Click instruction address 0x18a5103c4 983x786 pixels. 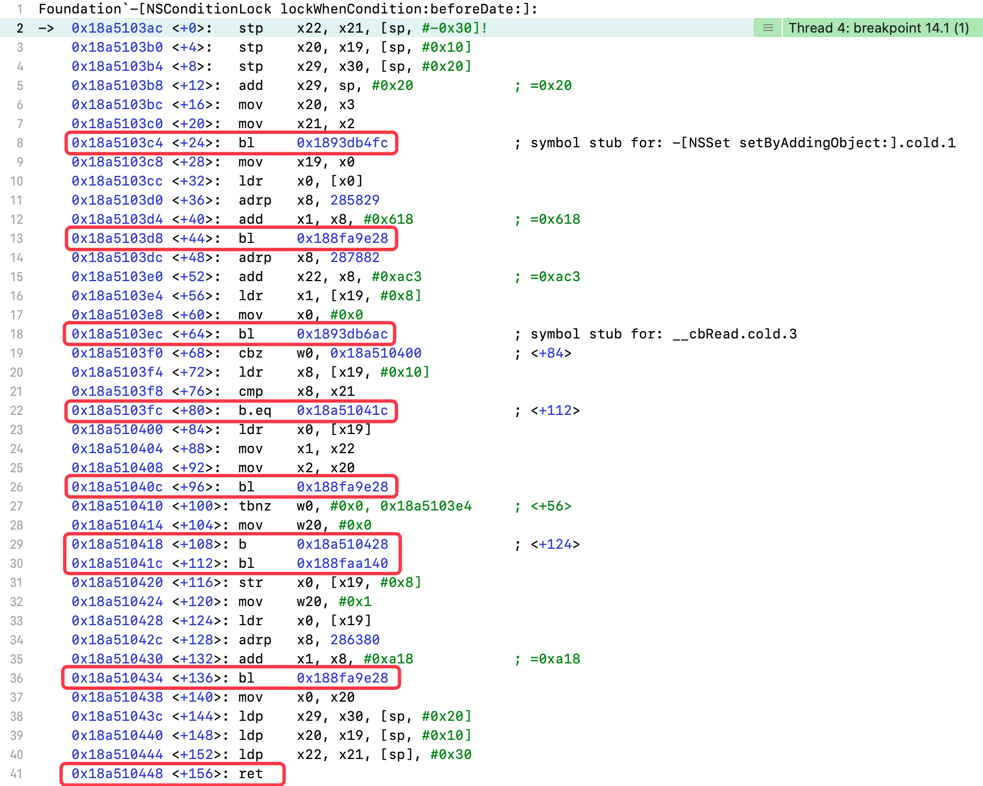pyautogui.click(x=117, y=143)
